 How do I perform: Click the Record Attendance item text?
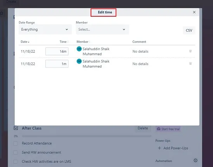pos(37,143)
